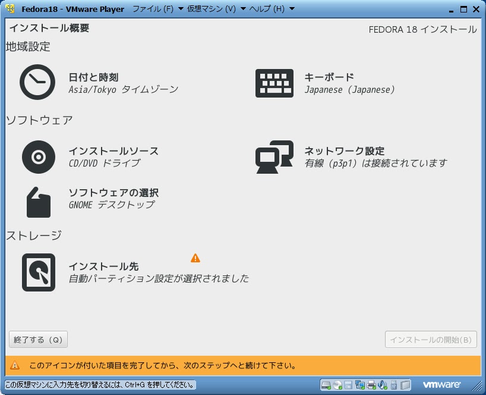Click the VMware floppy drive status icon
The height and width of the screenshot is (395, 486).
tap(348, 385)
